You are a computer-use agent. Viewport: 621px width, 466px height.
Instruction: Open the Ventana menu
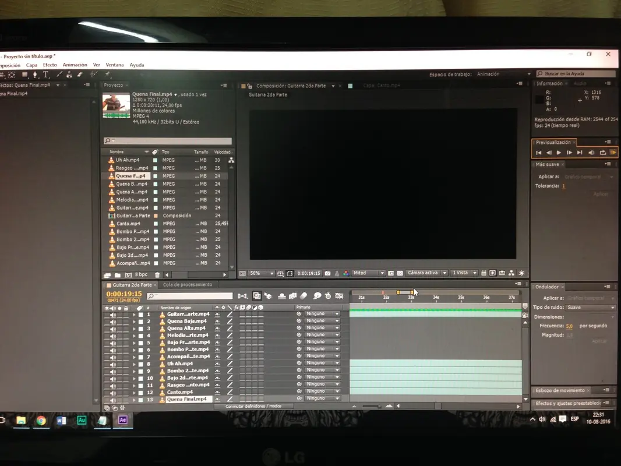[x=114, y=65]
